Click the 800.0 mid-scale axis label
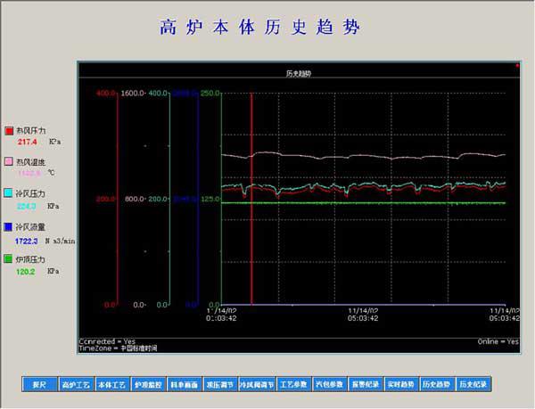 click(135, 199)
